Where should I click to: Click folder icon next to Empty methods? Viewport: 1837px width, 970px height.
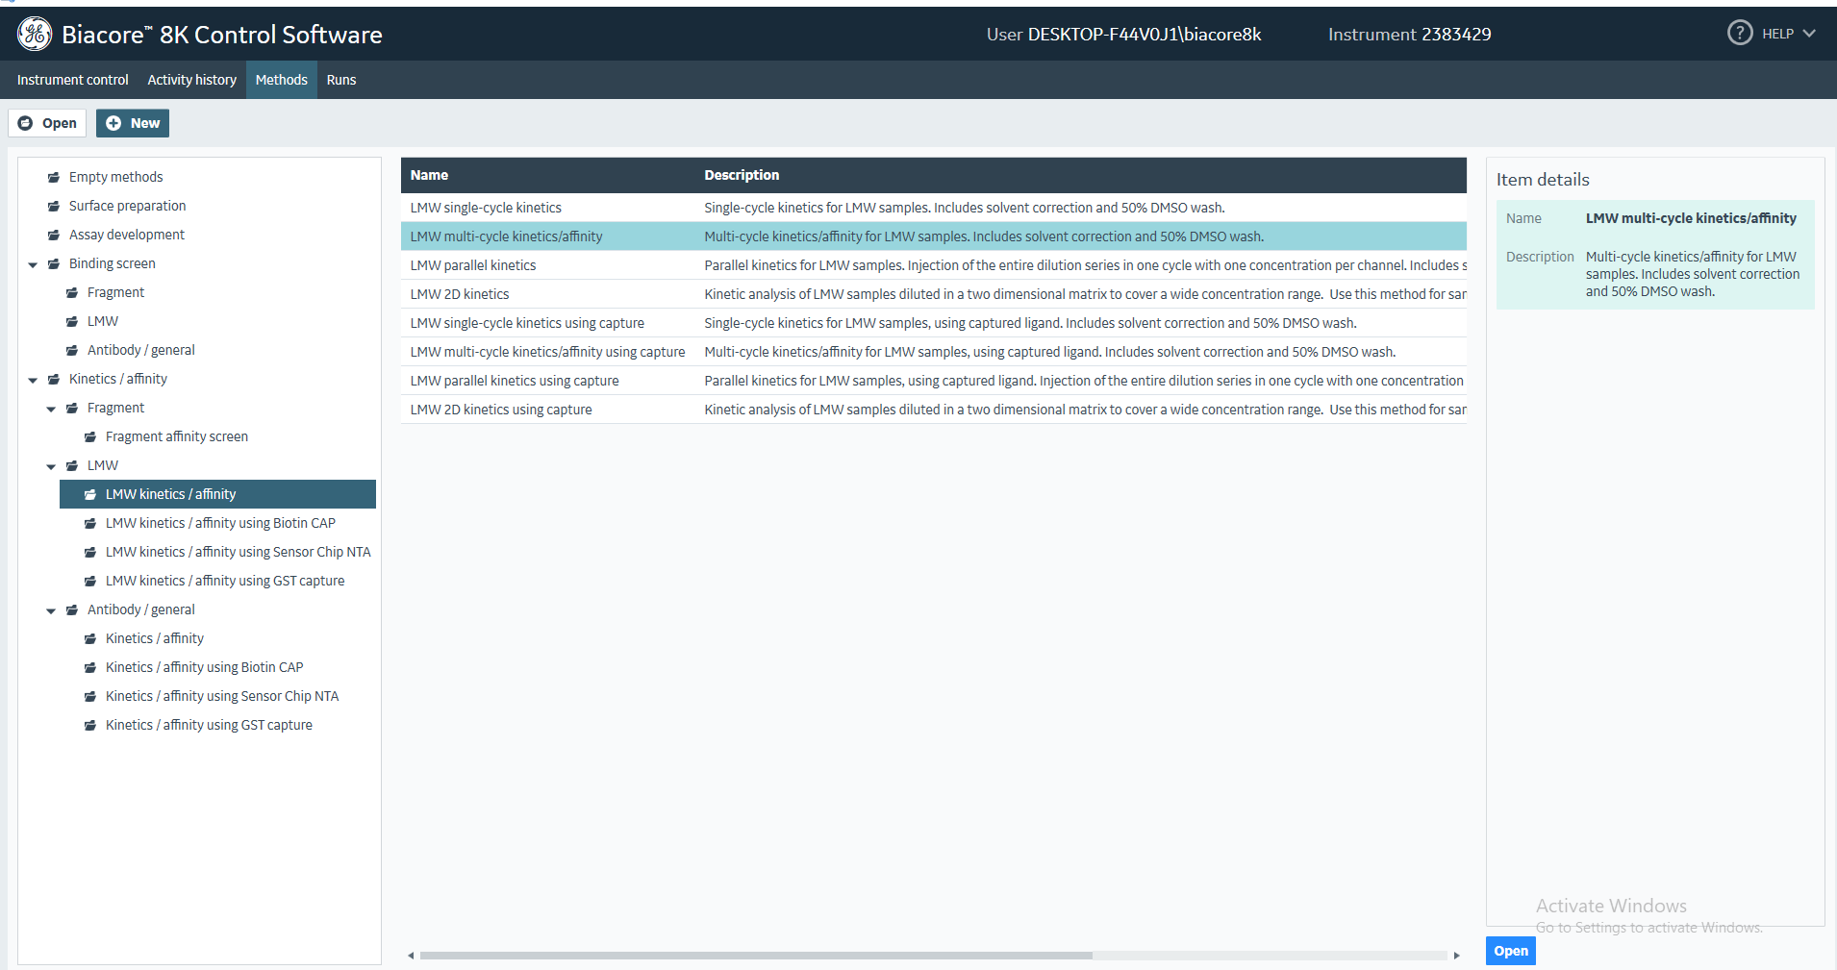coord(54,178)
